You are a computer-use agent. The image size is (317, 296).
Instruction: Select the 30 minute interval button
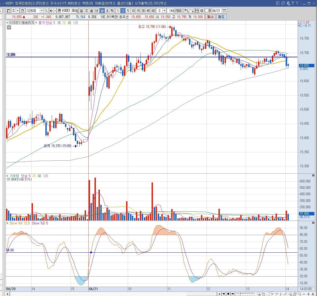(x=143, y=11)
